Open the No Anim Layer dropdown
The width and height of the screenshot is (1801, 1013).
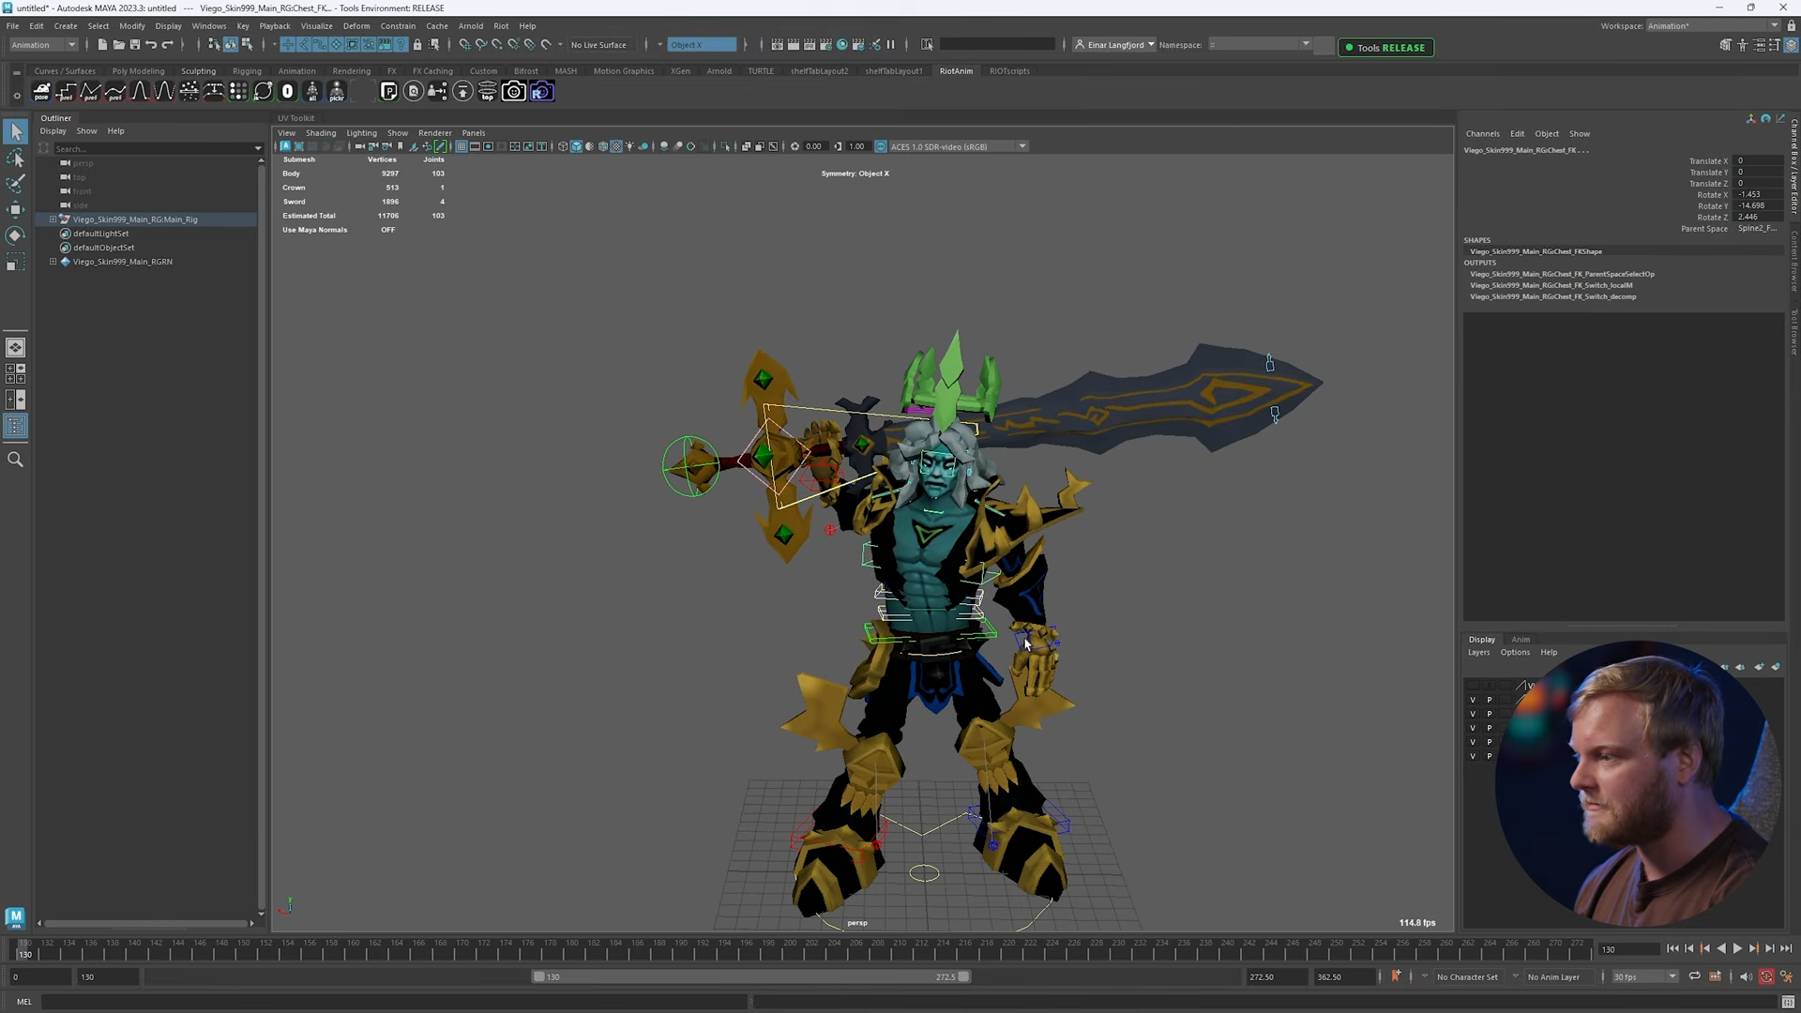[1554, 976]
